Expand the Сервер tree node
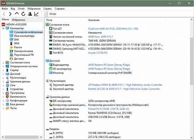This screenshot has width=194, height=140. click(3, 70)
